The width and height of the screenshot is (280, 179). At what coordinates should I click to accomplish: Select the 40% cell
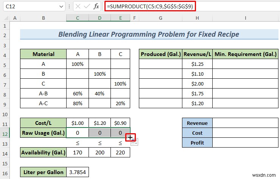coord(100,93)
